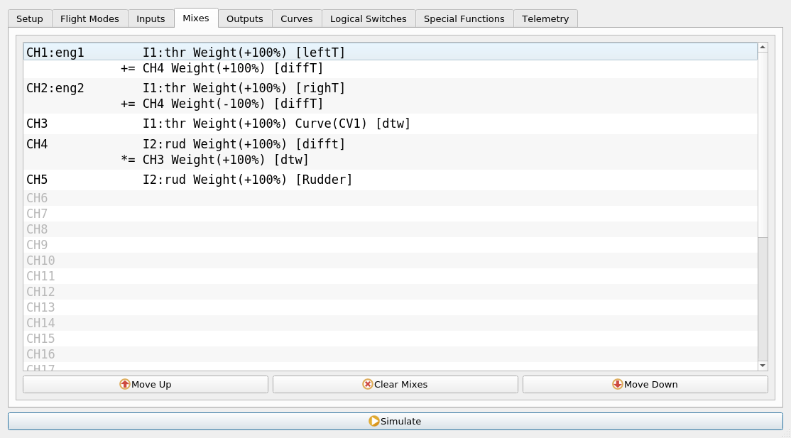Click the Move Down button
The image size is (791, 438).
point(645,385)
